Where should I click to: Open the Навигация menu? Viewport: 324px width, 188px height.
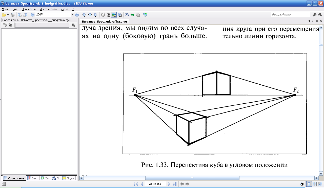pyautogui.click(x=29, y=9)
